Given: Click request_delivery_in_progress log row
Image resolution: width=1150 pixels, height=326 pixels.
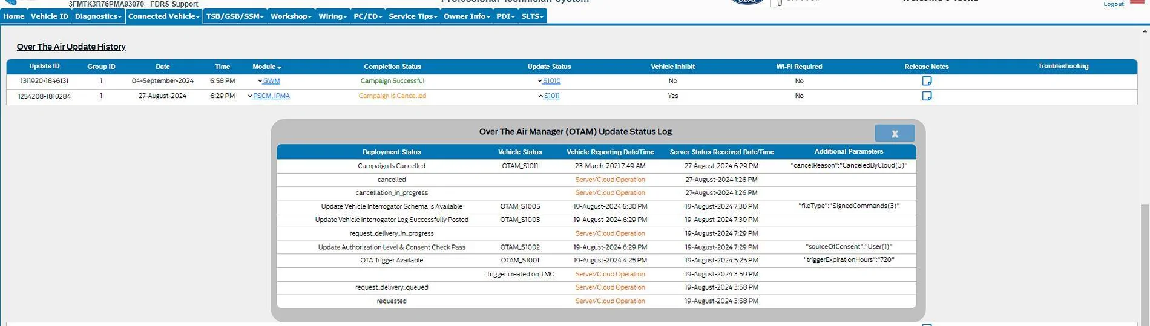Looking at the screenshot, I should 392,233.
